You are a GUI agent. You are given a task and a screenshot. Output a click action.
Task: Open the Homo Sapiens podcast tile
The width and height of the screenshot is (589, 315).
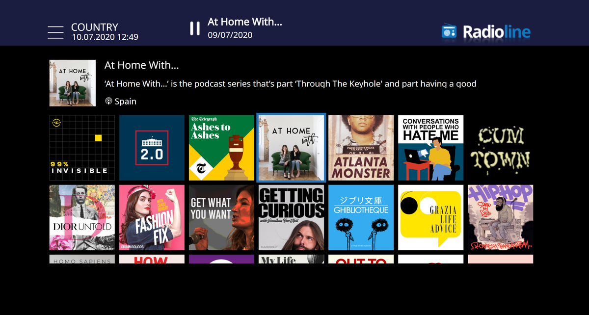(82, 259)
